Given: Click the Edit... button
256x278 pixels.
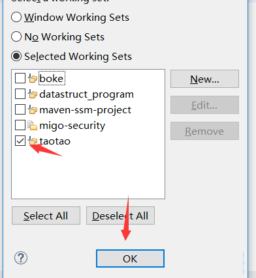Looking at the screenshot, I should tap(204, 105).
